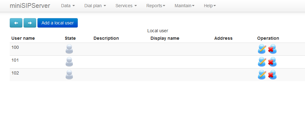
Task: Click the Display name column header
Action: click(165, 38)
